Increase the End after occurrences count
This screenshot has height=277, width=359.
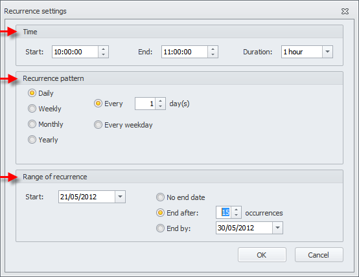coord(237,210)
